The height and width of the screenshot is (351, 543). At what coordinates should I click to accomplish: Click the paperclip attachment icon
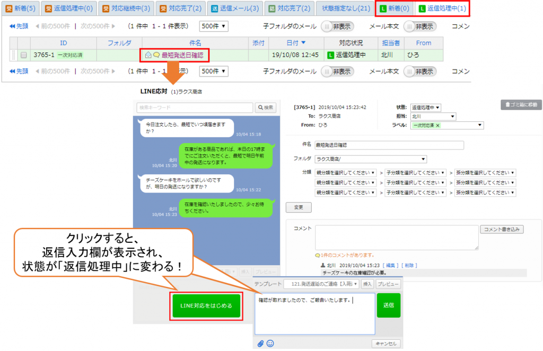[260, 344]
